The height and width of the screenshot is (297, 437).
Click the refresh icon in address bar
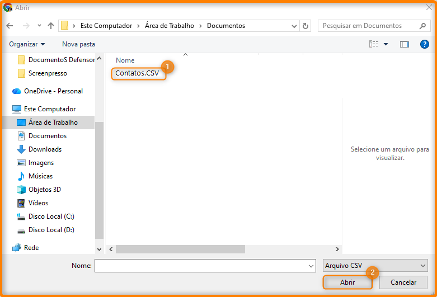(x=306, y=26)
